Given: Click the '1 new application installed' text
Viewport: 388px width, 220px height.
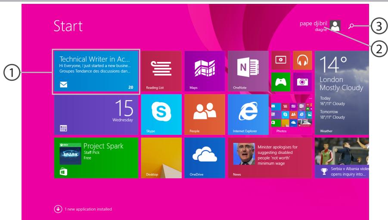Looking at the screenshot, I should click(x=88, y=209).
